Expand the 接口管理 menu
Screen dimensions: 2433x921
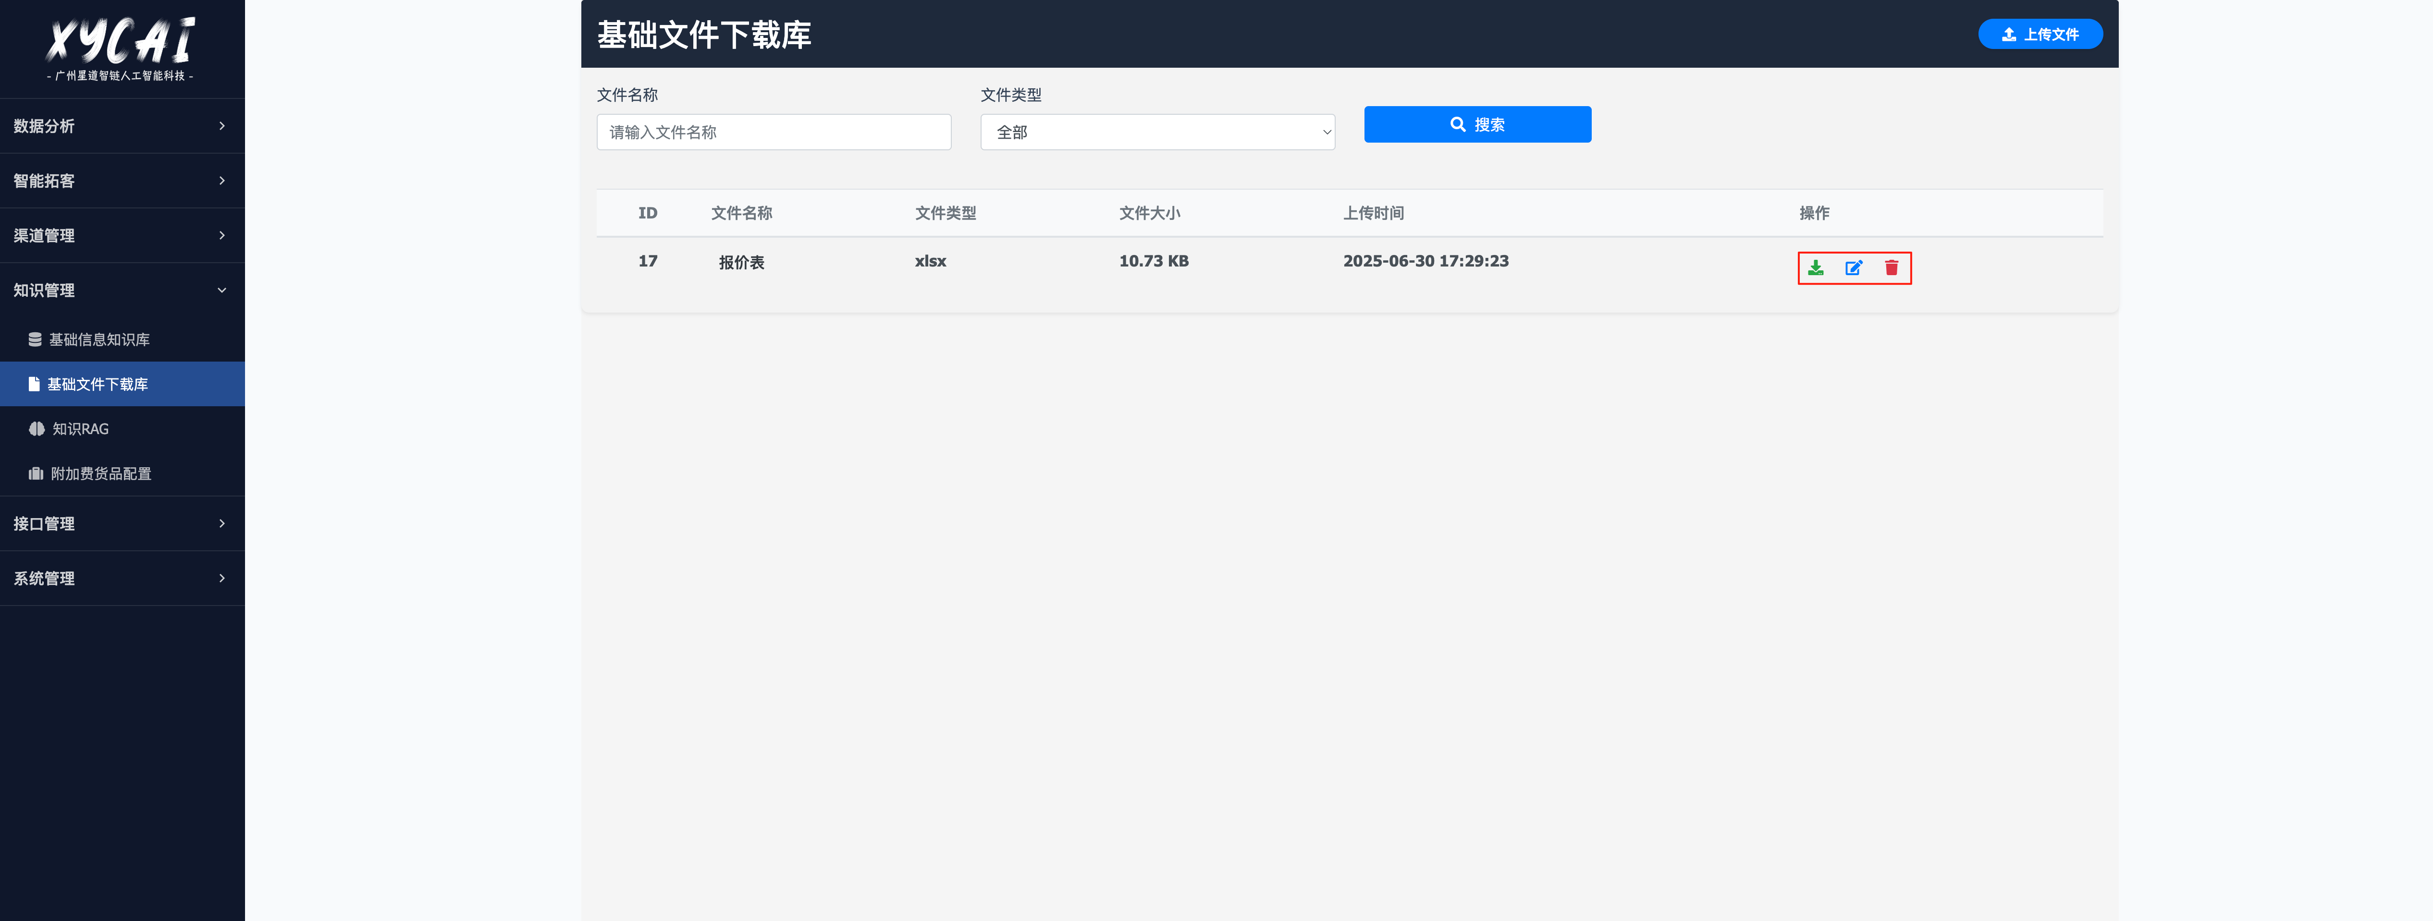[x=122, y=523]
